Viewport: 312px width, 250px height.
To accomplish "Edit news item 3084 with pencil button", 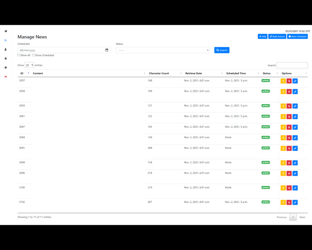I will pos(295,138).
